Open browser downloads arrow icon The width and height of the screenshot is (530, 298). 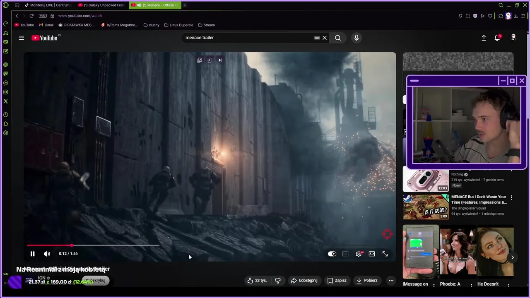[x=516, y=16]
